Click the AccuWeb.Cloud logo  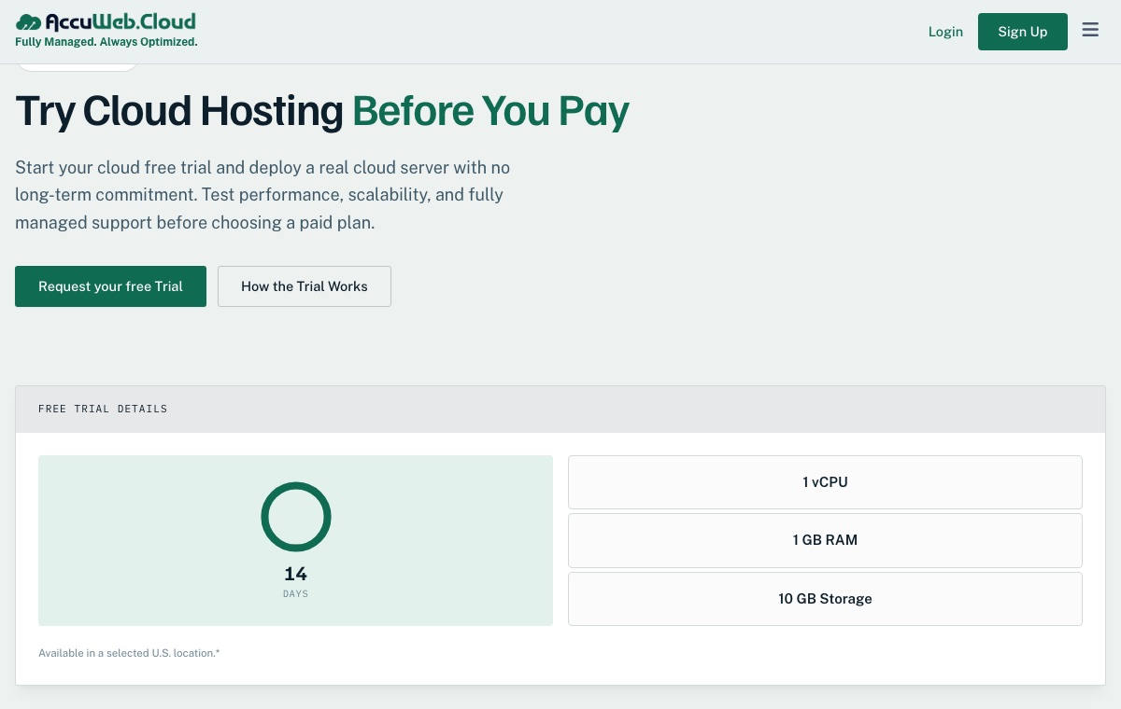tap(106, 21)
